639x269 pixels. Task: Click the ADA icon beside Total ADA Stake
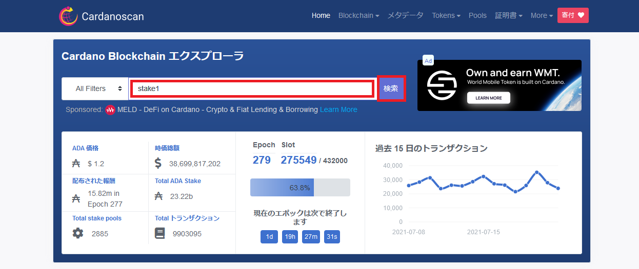pyautogui.click(x=158, y=196)
